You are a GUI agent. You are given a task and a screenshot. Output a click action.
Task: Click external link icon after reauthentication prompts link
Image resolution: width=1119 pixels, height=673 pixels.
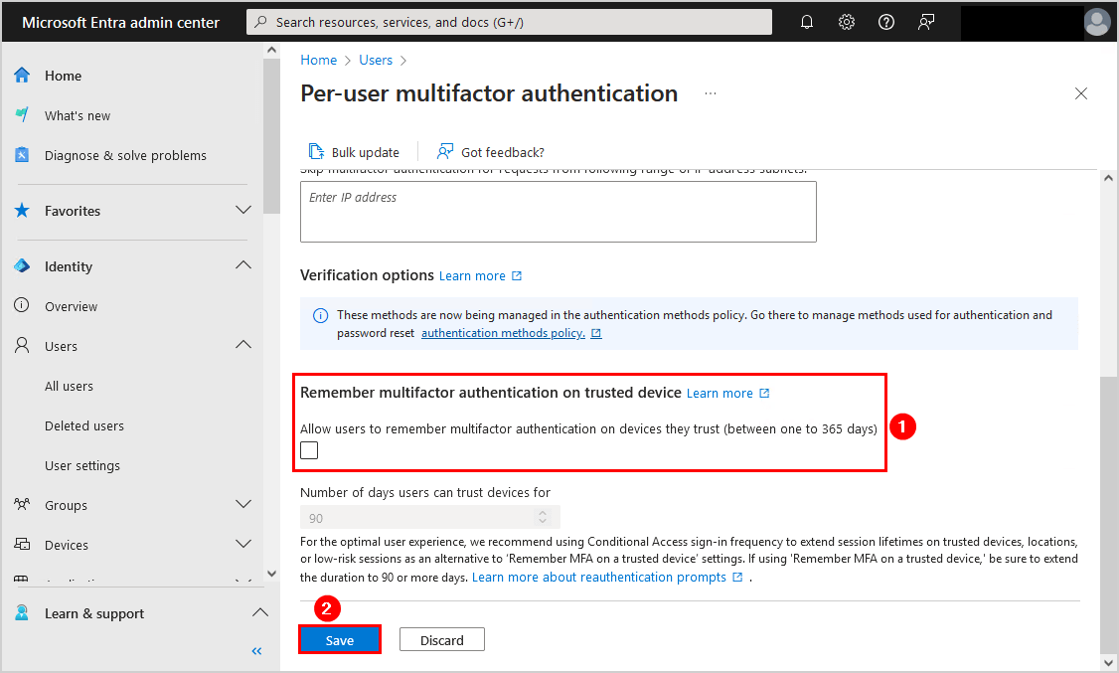click(738, 577)
